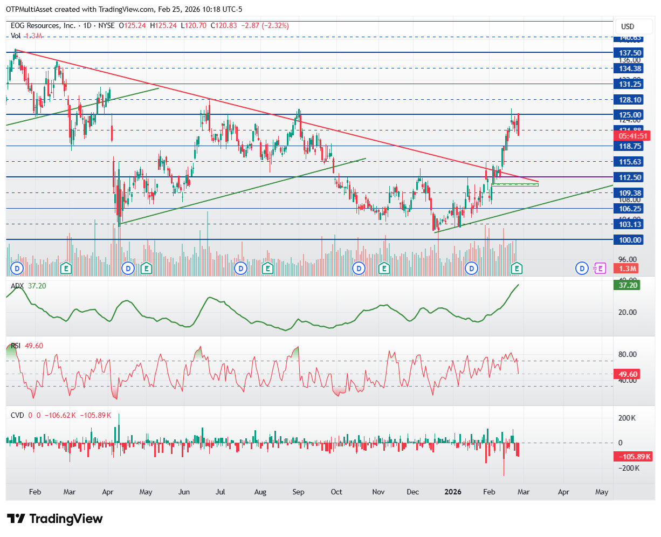Click the EOG Resources, Inc. symbol title
The height and width of the screenshot is (537, 661).
[x=43, y=25]
